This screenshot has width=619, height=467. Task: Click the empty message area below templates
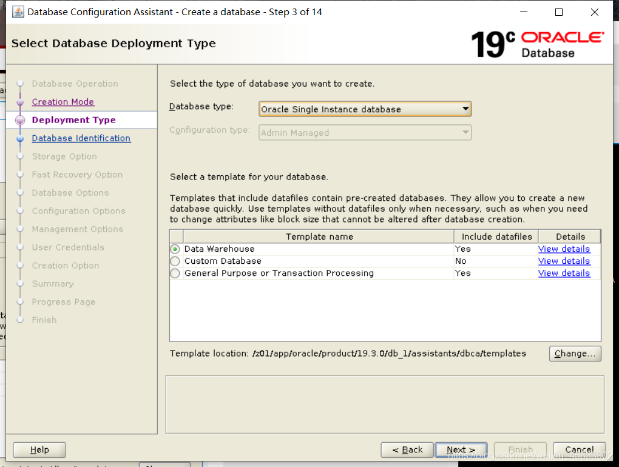tap(385, 405)
